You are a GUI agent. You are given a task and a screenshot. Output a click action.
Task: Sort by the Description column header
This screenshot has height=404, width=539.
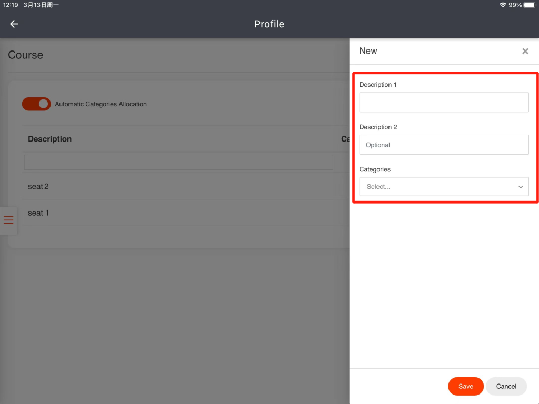tap(49, 139)
